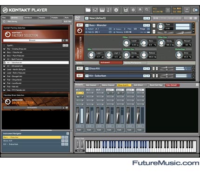Open first insert dropdown on aux 1 channel
This screenshot has width=200, height=172.
110,93
